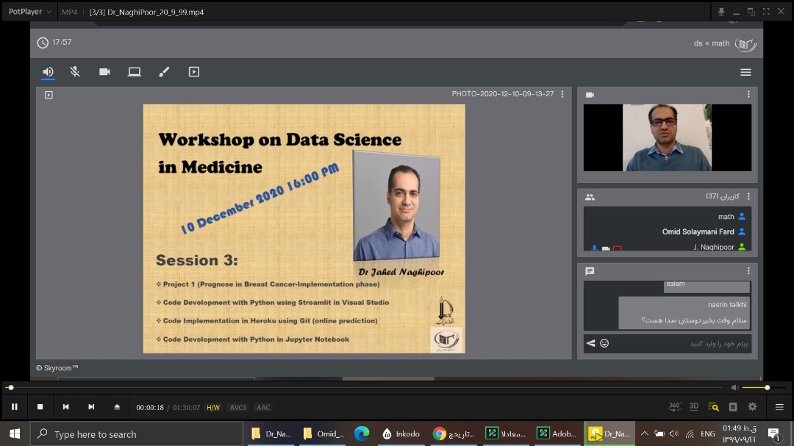Open the Skyroom hamburger menu
The width and height of the screenshot is (794, 446).
(x=745, y=72)
